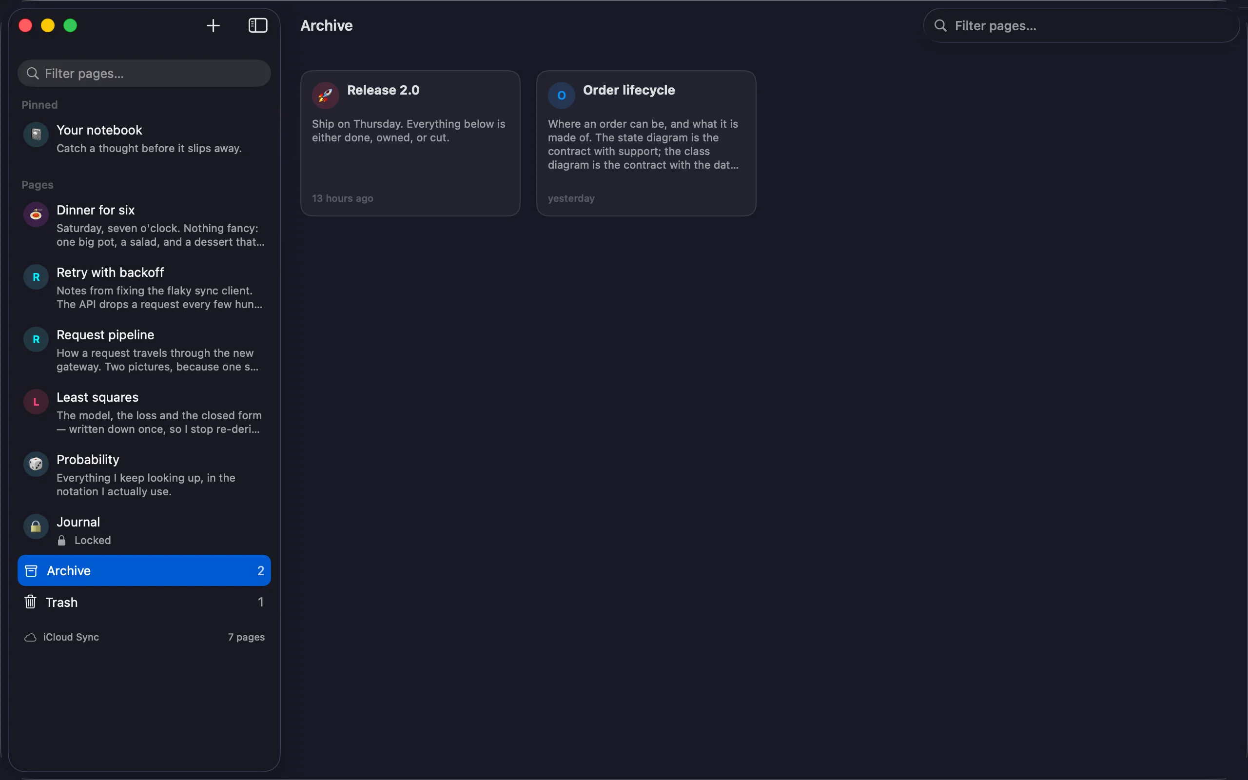Open the Dinner for six page
Screen dimensions: 1248x780
144,225
